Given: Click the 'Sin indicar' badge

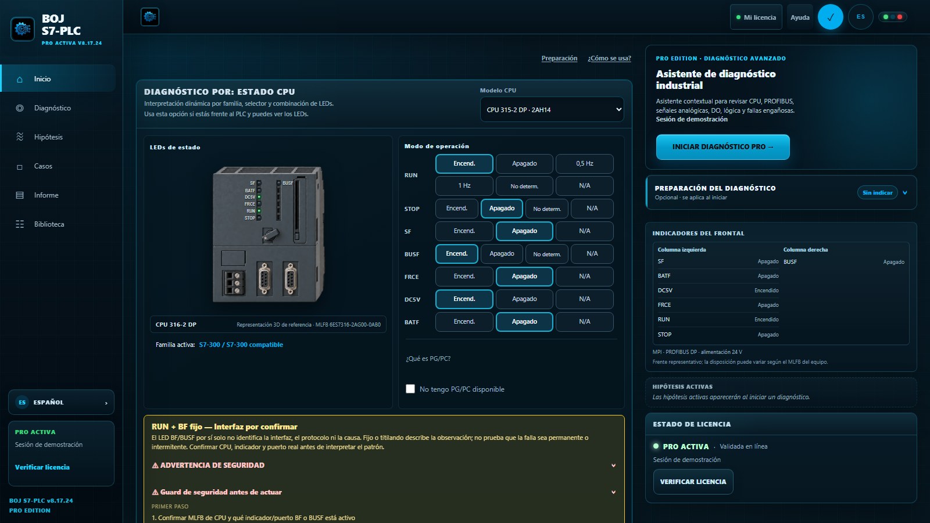Looking at the screenshot, I should (x=877, y=193).
